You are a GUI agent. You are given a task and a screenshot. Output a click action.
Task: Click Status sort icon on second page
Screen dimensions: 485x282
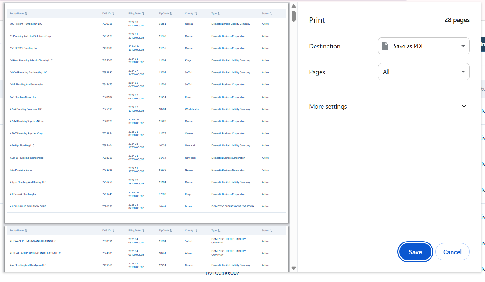pyautogui.click(x=271, y=230)
